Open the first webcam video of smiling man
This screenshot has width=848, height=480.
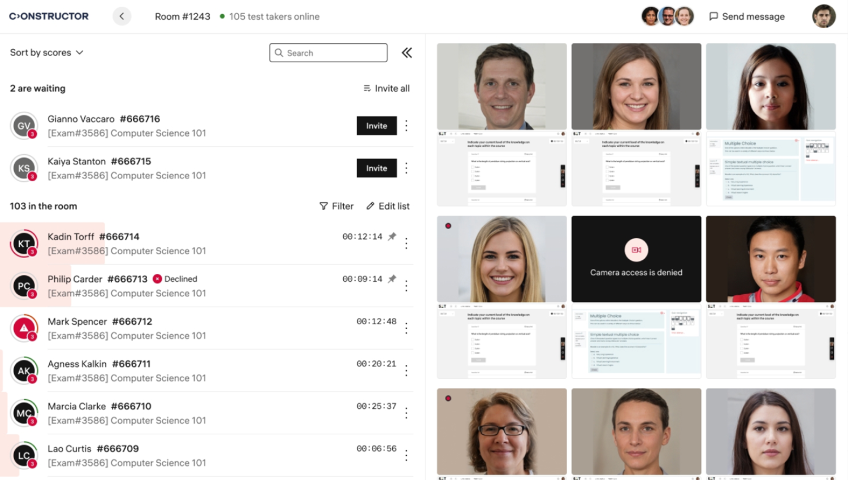coord(502,86)
